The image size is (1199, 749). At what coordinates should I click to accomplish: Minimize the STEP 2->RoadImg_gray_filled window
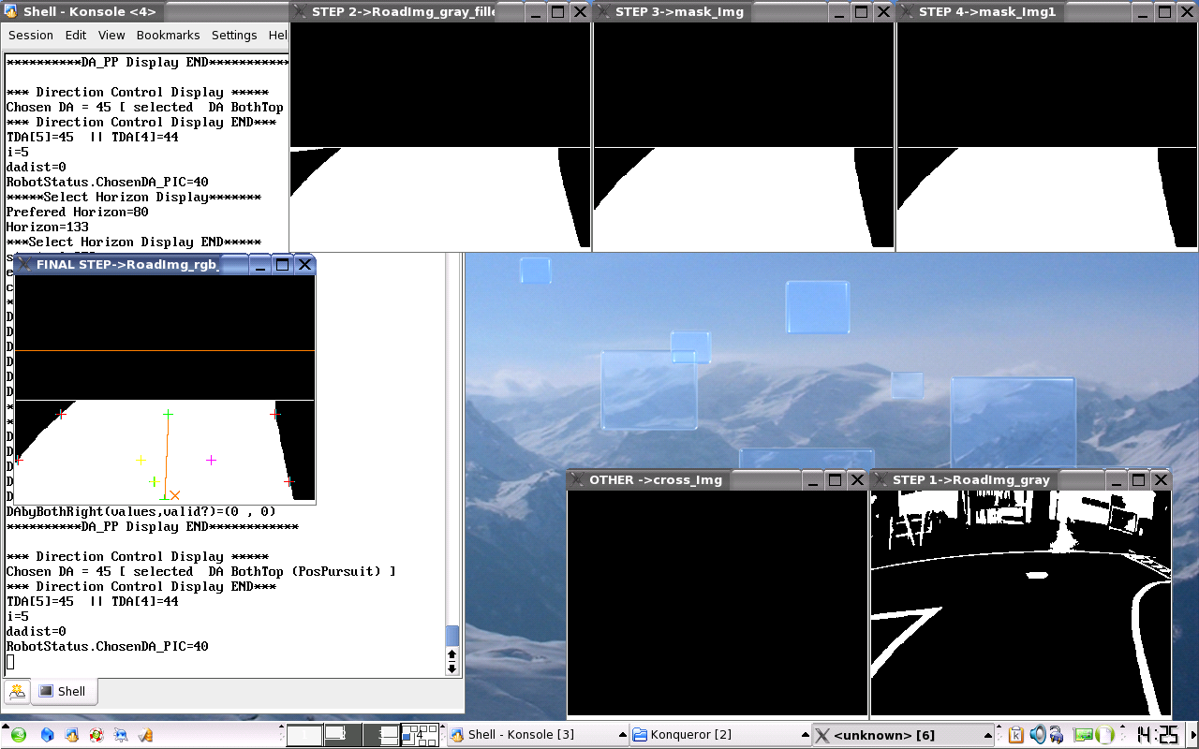pyautogui.click(x=535, y=11)
